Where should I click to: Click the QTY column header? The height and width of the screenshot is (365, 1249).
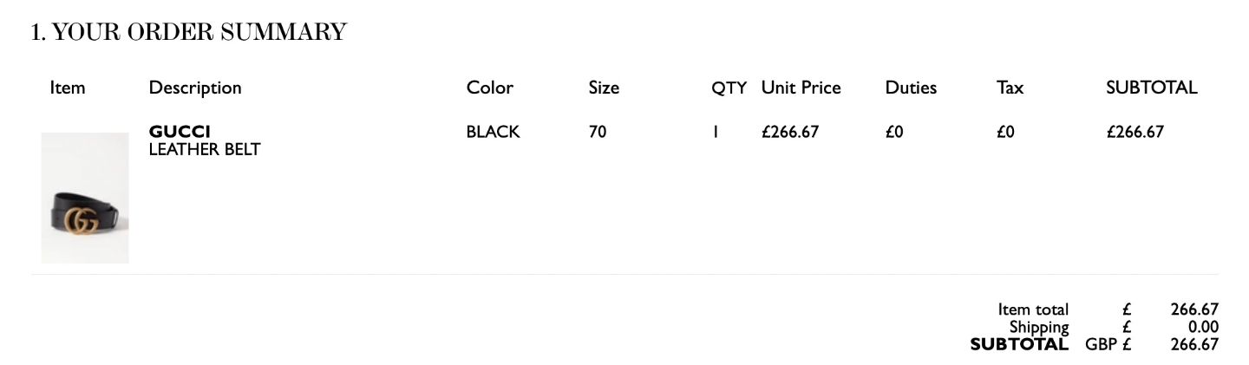[729, 88]
